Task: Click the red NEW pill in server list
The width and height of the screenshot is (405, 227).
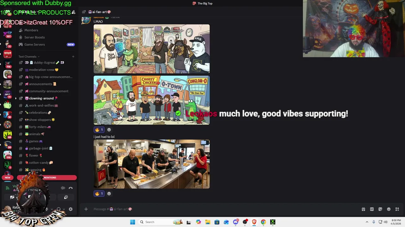Action: 8,178
